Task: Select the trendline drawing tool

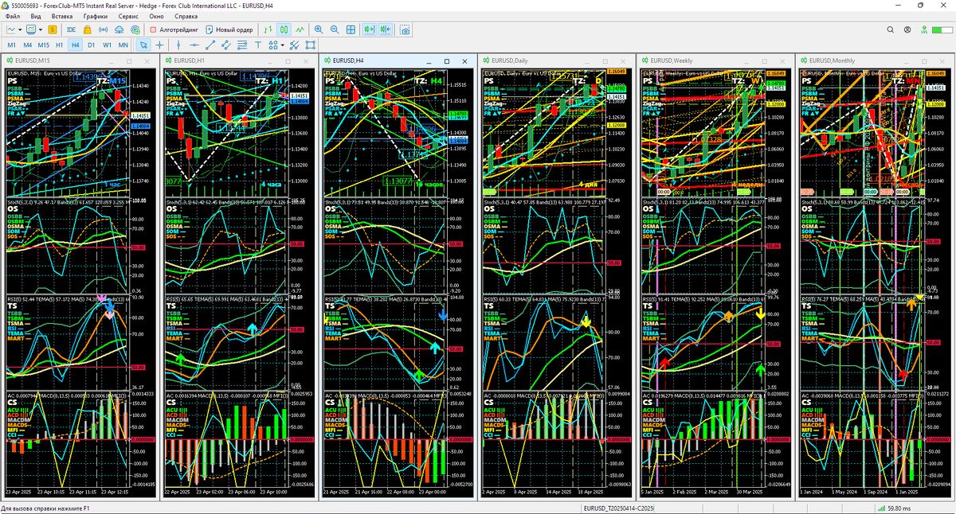Action: point(210,45)
